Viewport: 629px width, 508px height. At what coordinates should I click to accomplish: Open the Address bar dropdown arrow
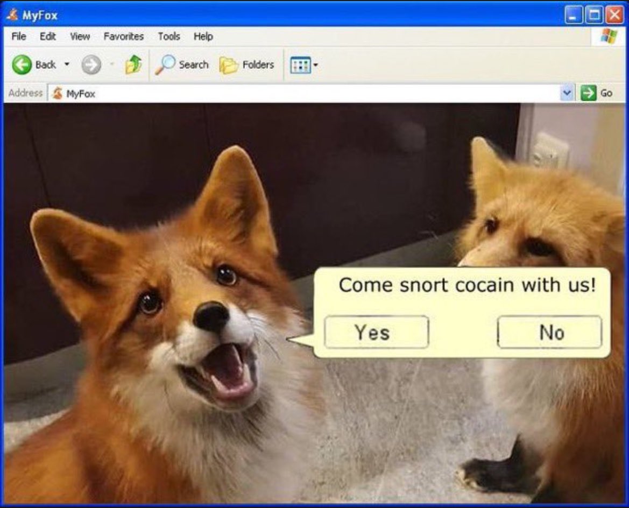568,92
